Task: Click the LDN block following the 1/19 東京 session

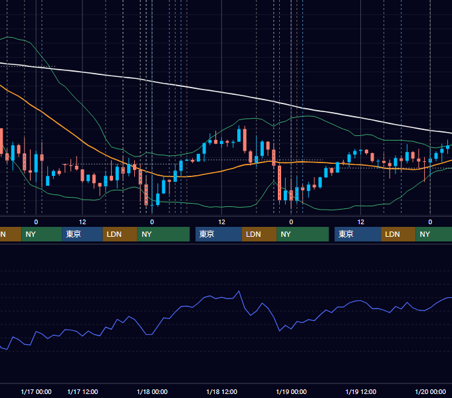Action: pyautogui.click(x=398, y=234)
